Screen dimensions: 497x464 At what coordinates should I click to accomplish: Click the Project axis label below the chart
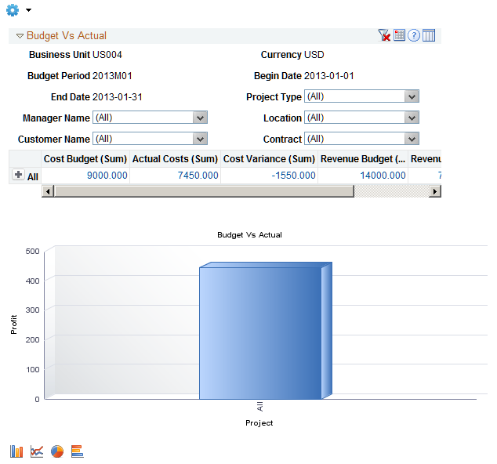click(259, 422)
